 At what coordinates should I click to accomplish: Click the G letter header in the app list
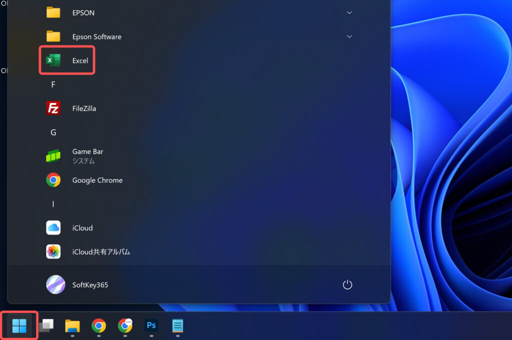coord(53,132)
